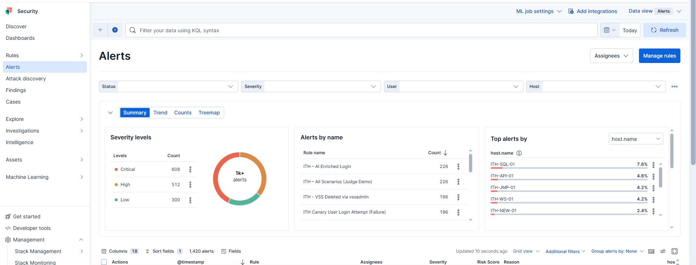The width and height of the screenshot is (696, 265).
Task: Open actions menu for Critical severity row
Action: (190, 169)
